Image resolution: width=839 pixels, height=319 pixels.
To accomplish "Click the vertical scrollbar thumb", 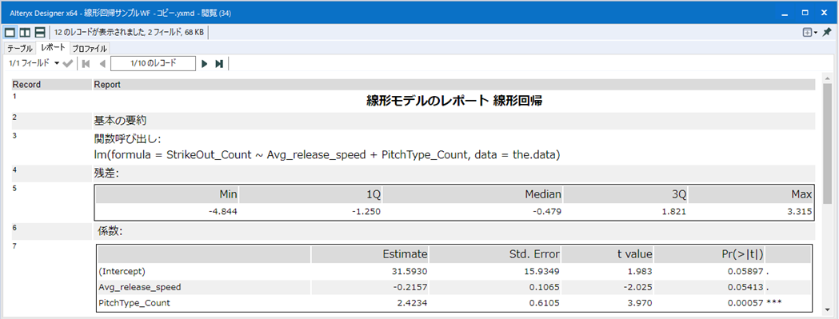I will coord(828,140).
